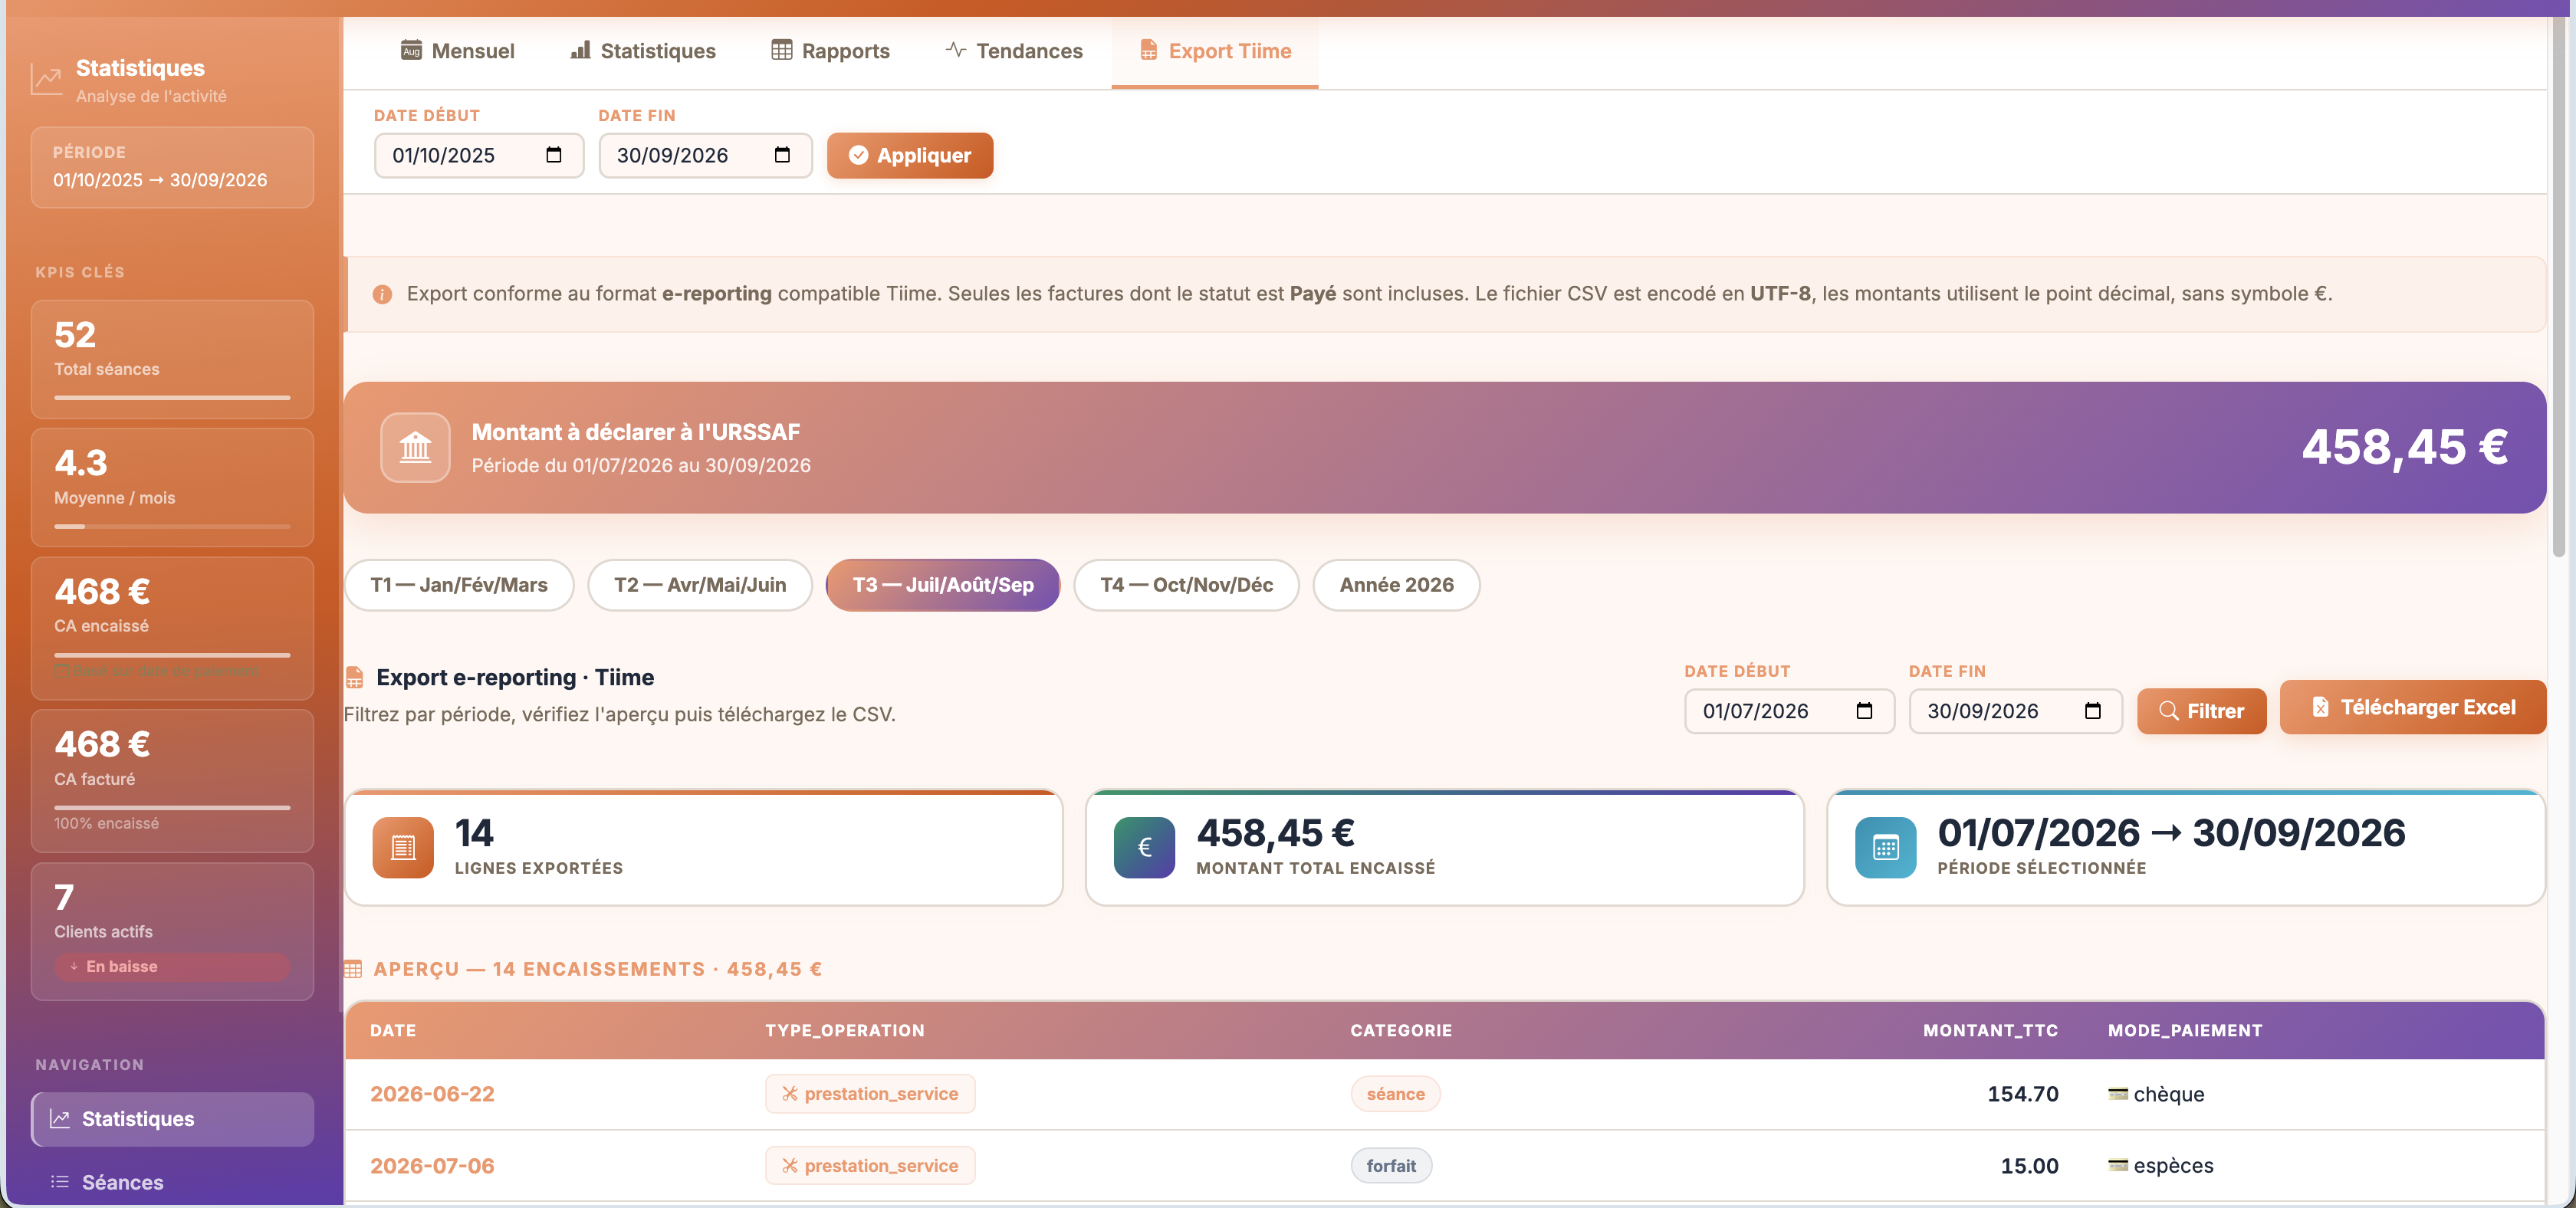This screenshot has height=1208, width=2576.
Task: Open the Export Tiime tab
Action: 1214,51
